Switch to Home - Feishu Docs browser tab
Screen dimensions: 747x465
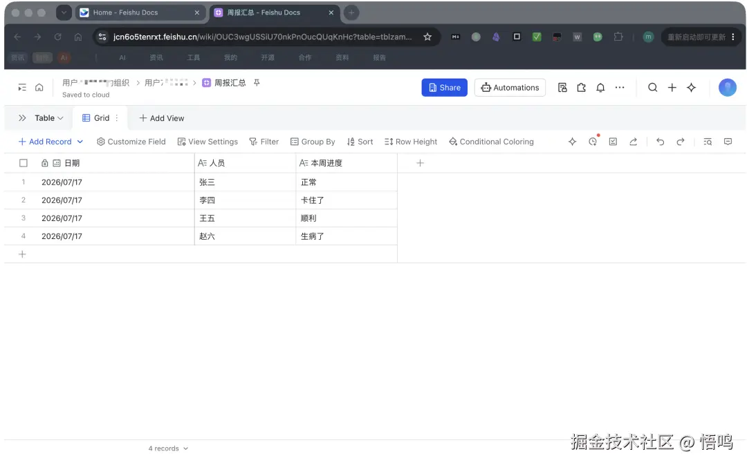pos(140,13)
